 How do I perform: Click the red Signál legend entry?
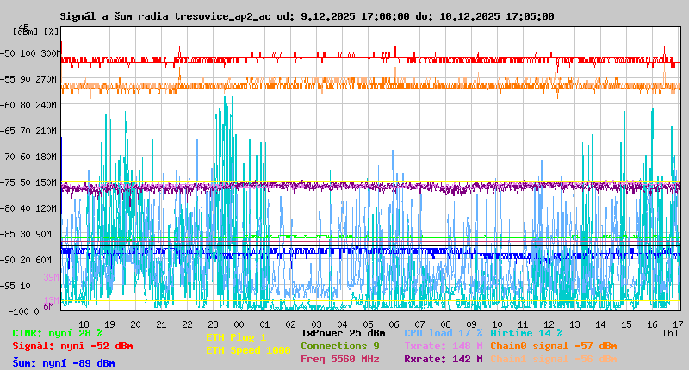72,346
